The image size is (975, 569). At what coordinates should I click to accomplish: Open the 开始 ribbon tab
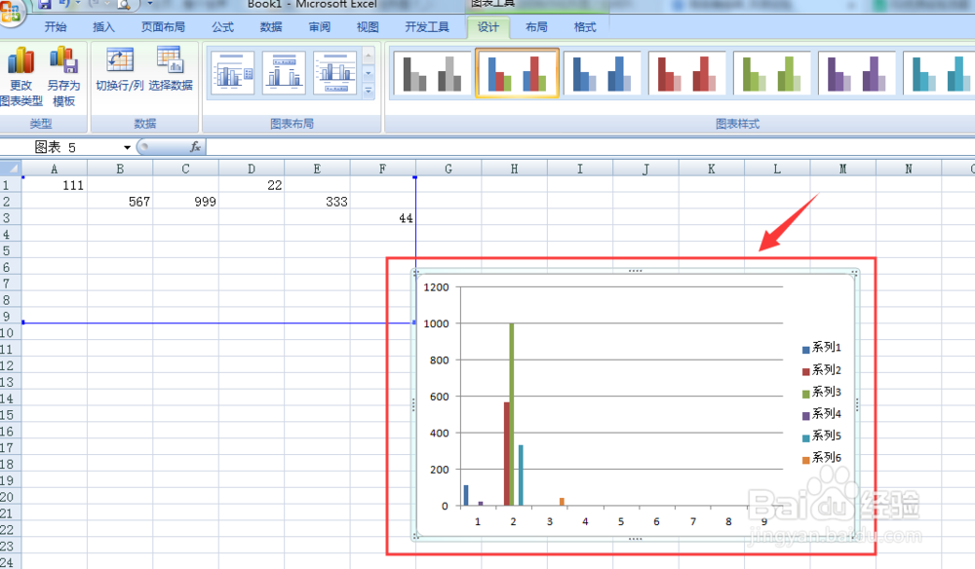click(x=56, y=26)
